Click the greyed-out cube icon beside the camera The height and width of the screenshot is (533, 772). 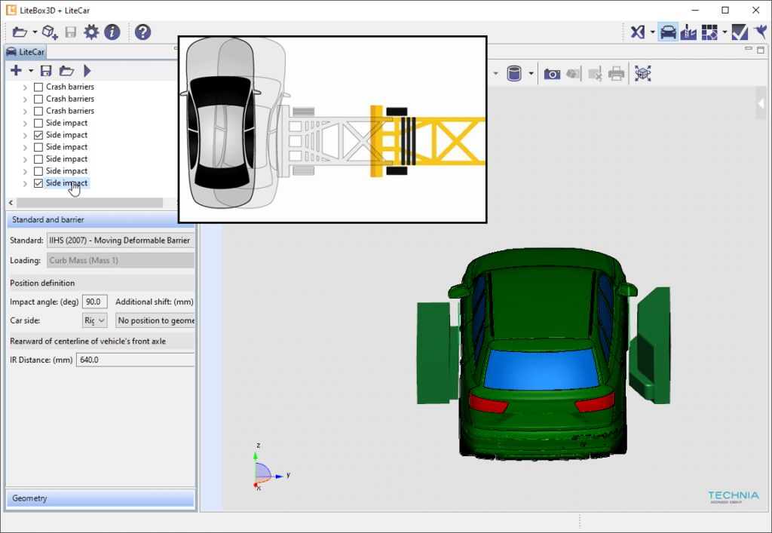click(573, 74)
